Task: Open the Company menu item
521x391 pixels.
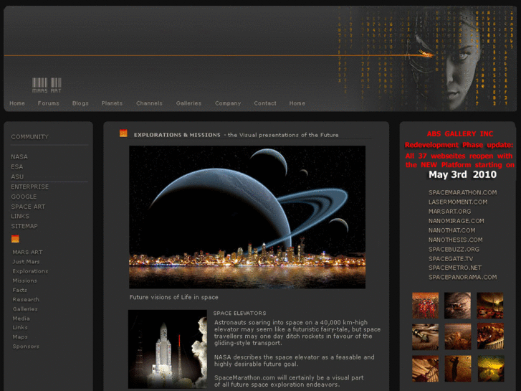Action: (228, 103)
